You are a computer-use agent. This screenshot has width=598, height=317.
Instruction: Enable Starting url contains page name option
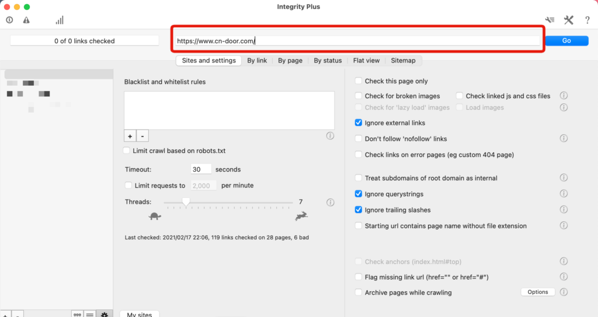coord(359,225)
